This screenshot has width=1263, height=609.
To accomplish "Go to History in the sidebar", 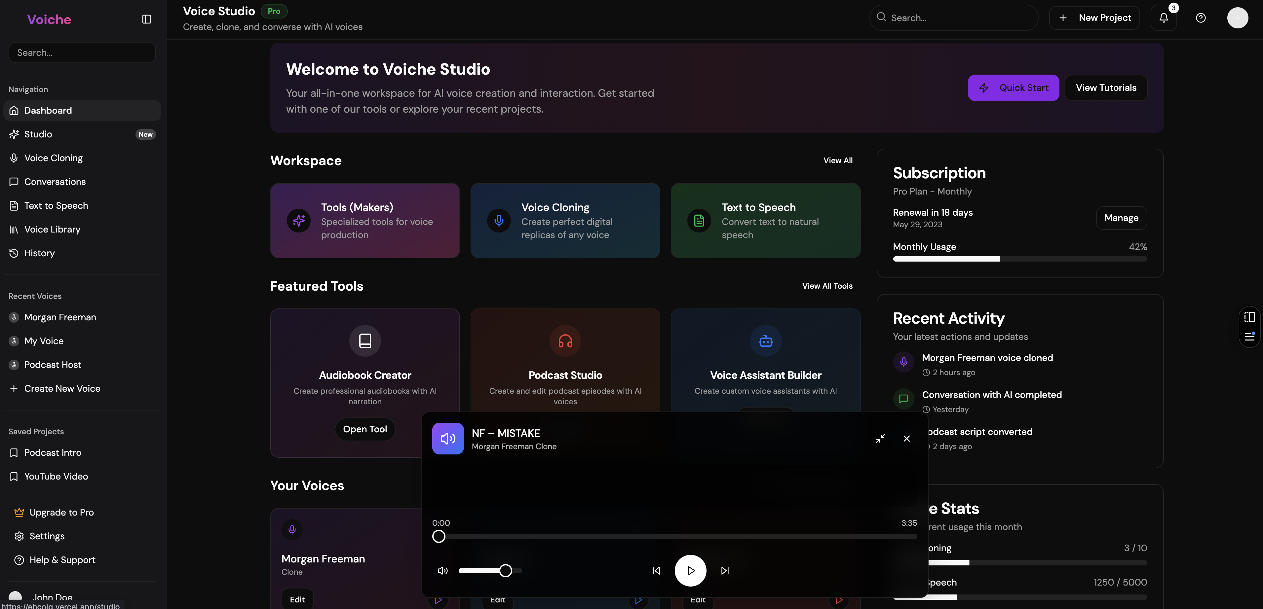I will [39, 253].
